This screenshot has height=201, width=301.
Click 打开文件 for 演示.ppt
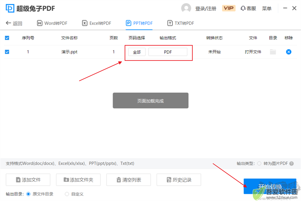pos(253,52)
